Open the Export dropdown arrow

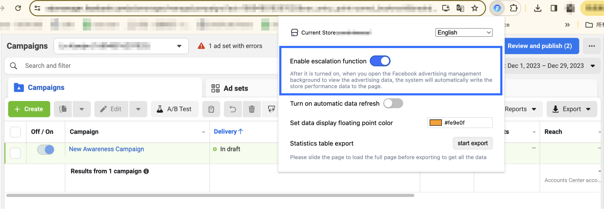tap(588, 109)
